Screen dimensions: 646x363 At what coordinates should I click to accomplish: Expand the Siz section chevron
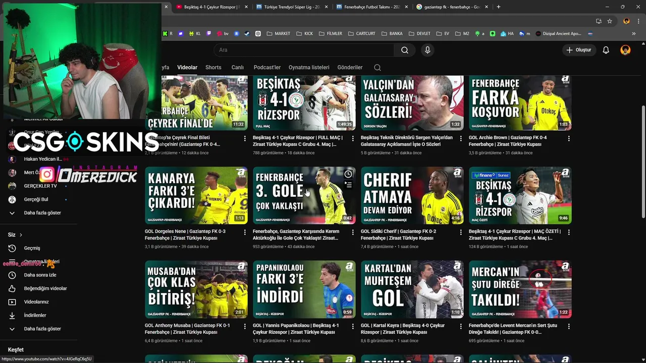coord(21,235)
